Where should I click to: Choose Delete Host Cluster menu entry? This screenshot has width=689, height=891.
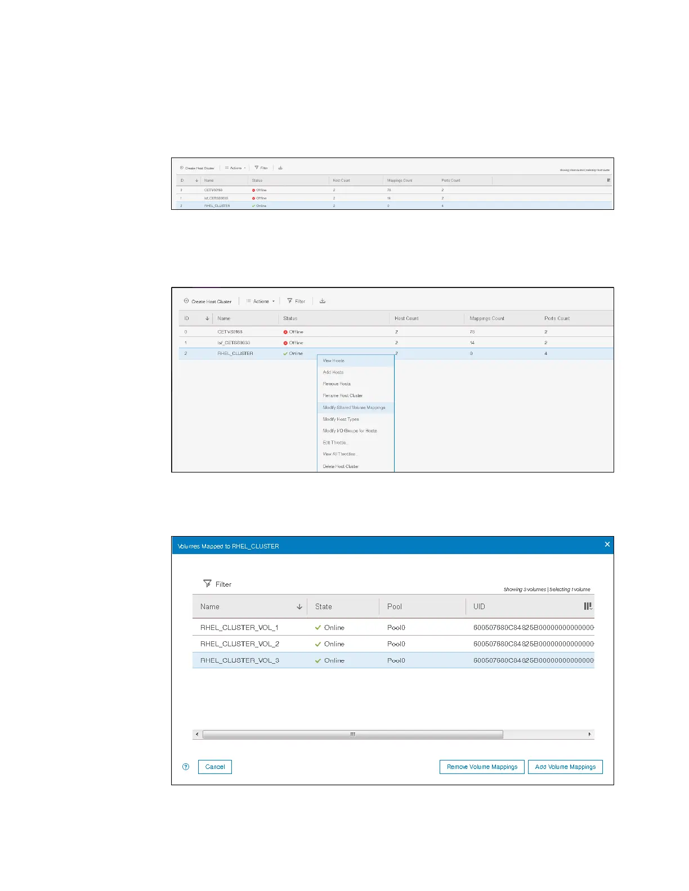pyautogui.click(x=356, y=466)
